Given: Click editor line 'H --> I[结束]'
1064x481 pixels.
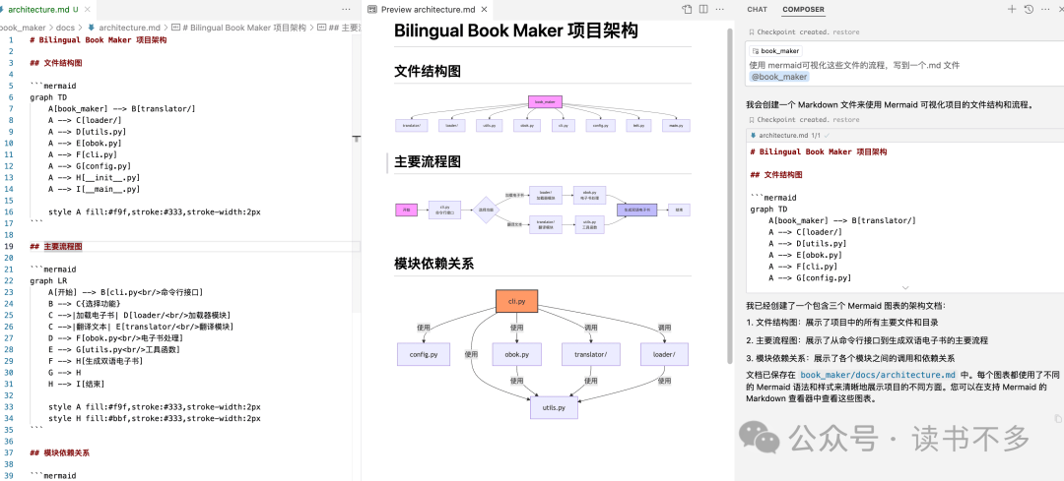Looking at the screenshot, I should 76,385.
